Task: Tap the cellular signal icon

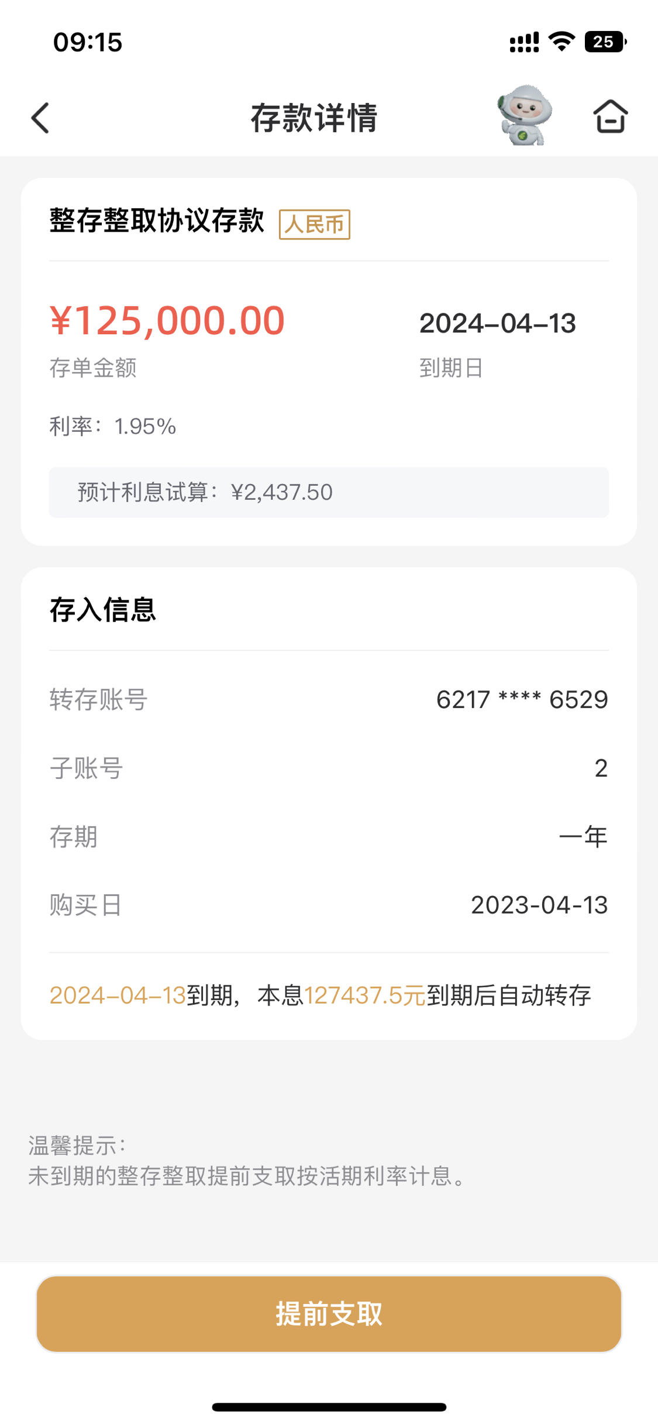Action: [x=524, y=42]
